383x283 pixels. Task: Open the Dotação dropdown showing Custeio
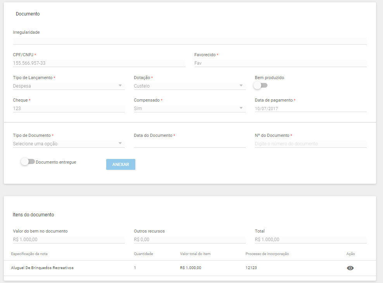190,86
